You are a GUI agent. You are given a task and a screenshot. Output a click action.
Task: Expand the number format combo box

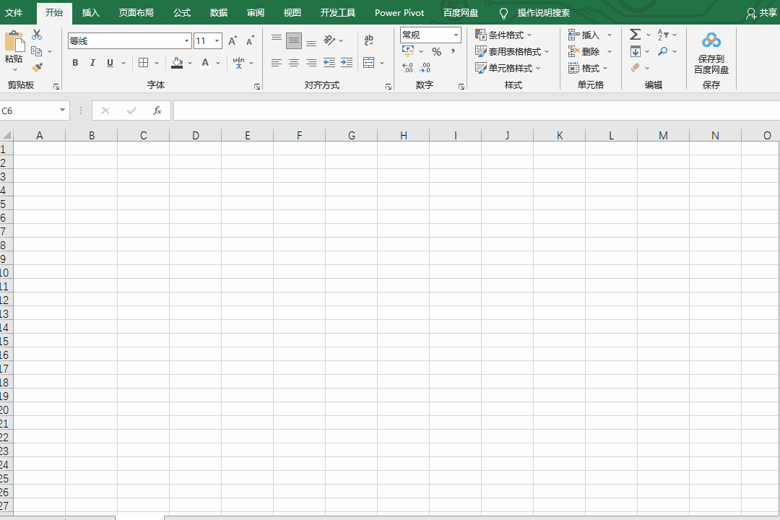[x=456, y=35]
